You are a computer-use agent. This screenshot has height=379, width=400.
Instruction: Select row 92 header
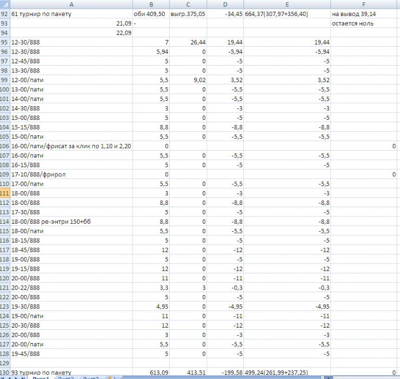[x=5, y=14]
